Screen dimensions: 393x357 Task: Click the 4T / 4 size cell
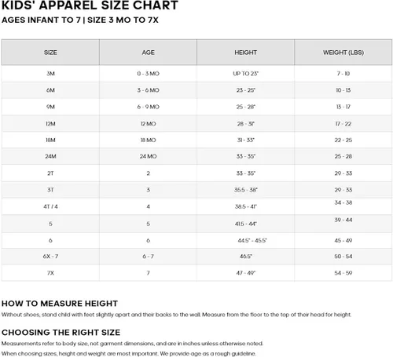point(50,206)
